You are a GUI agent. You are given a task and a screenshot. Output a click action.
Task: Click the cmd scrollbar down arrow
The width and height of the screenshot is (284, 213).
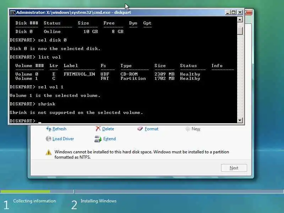coord(240,120)
